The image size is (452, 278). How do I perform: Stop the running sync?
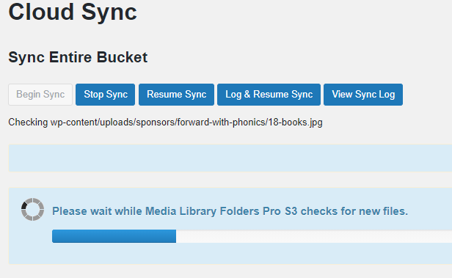point(105,95)
